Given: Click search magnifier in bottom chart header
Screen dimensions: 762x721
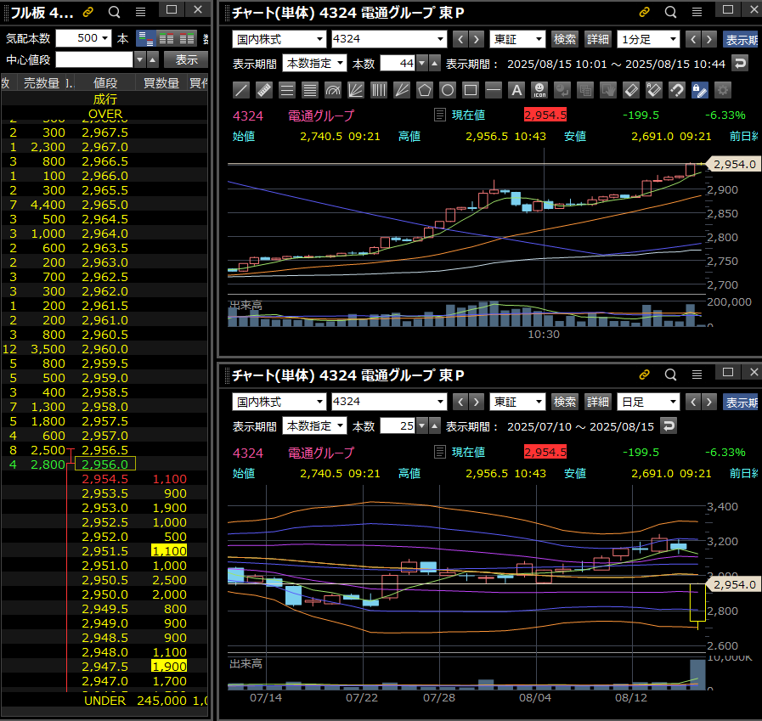Looking at the screenshot, I should [x=670, y=375].
